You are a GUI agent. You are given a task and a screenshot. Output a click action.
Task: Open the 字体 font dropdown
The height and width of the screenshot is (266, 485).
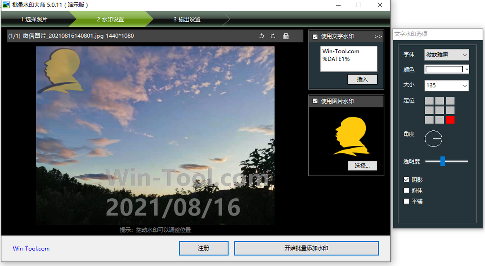(446, 55)
